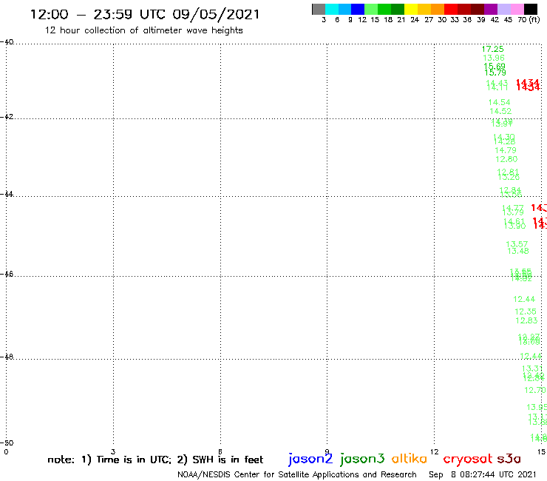Screen dimensions: 547x481
Task: Click the latitude axis label '-44'
Action: point(7,194)
